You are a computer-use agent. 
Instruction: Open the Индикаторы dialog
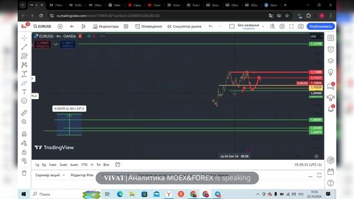click(106, 27)
